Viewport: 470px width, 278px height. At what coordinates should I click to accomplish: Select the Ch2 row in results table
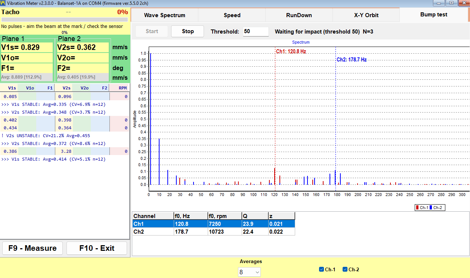coord(214,231)
